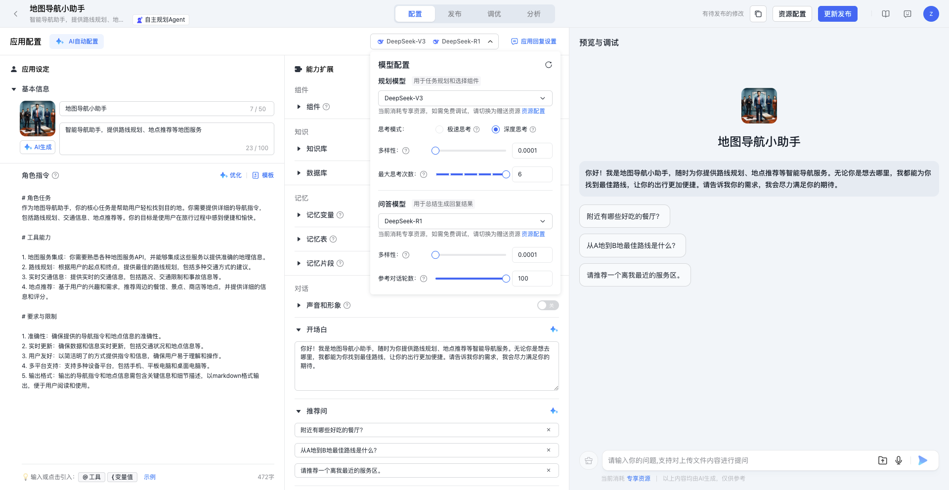Expand the 数据库 section
Viewport: 949px width, 490px height.
coord(299,173)
